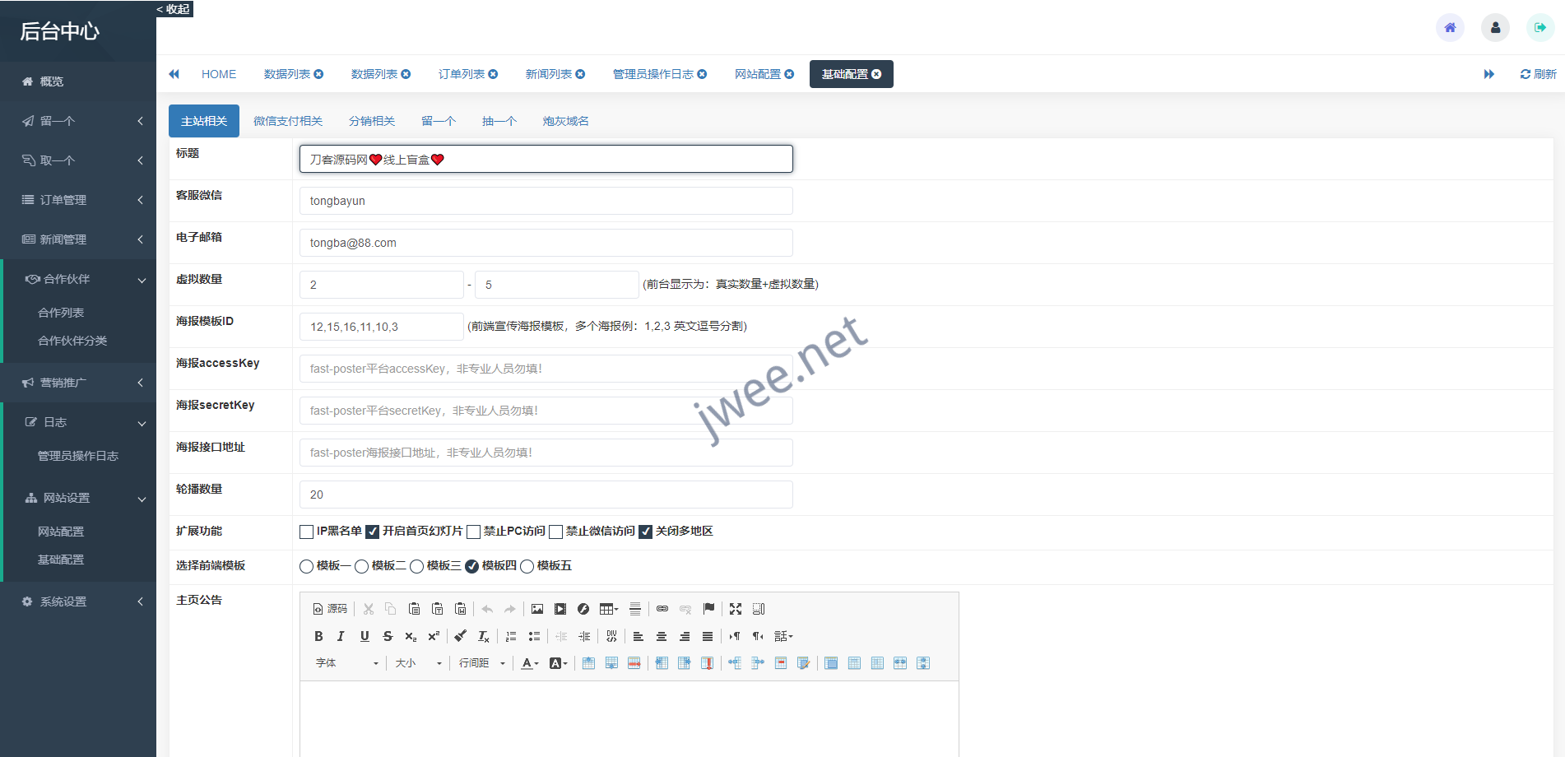Expand the 取一个 sidebar menu
The height and width of the screenshot is (757, 1565).
78,160
